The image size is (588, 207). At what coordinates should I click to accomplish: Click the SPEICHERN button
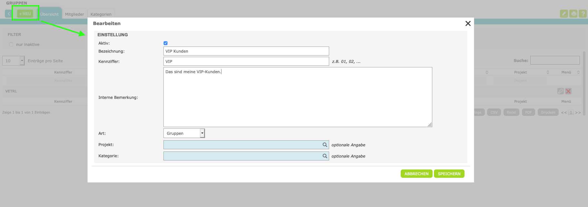(x=449, y=174)
